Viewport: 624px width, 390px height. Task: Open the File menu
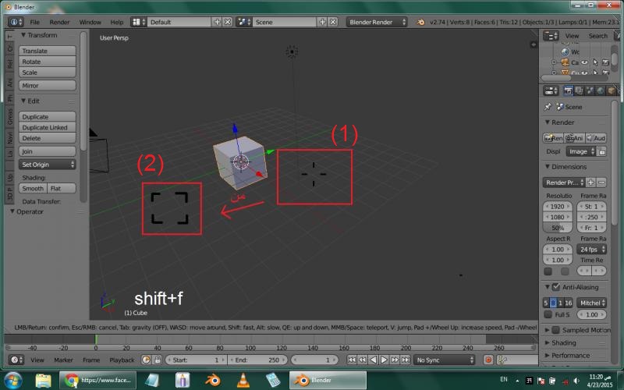34,23
